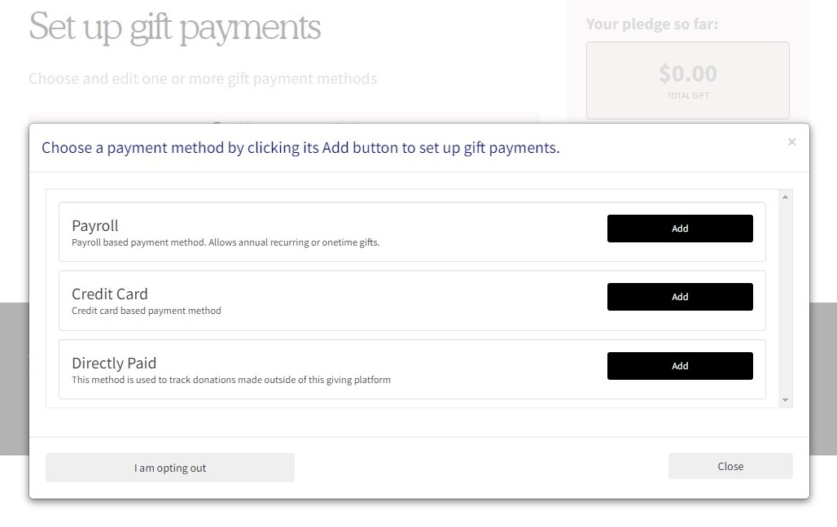Add the Payroll payment method
The height and width of the screenshot is (527, 837).
tap(680, 229)
